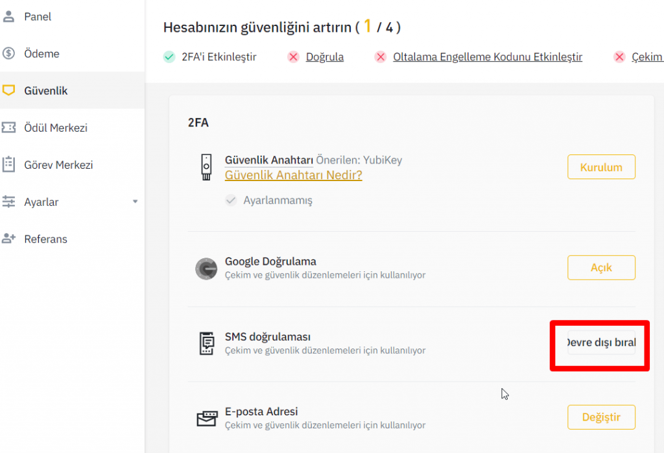This screenshot has height=453, width=664.
Task: Click the Görev Merkezi clipboard icon
Action: click(x=8, y=165)
